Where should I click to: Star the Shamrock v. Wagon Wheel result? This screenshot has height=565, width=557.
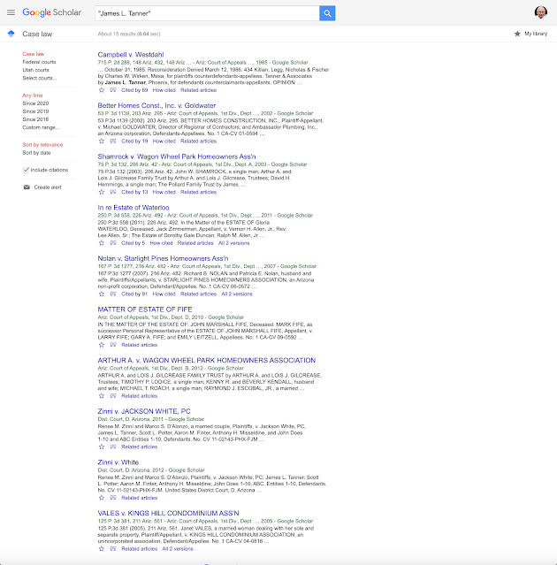tap(102, 192)
